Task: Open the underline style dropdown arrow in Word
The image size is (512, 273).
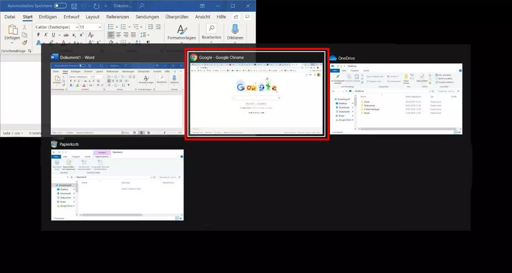Action: tap(59, 35)
